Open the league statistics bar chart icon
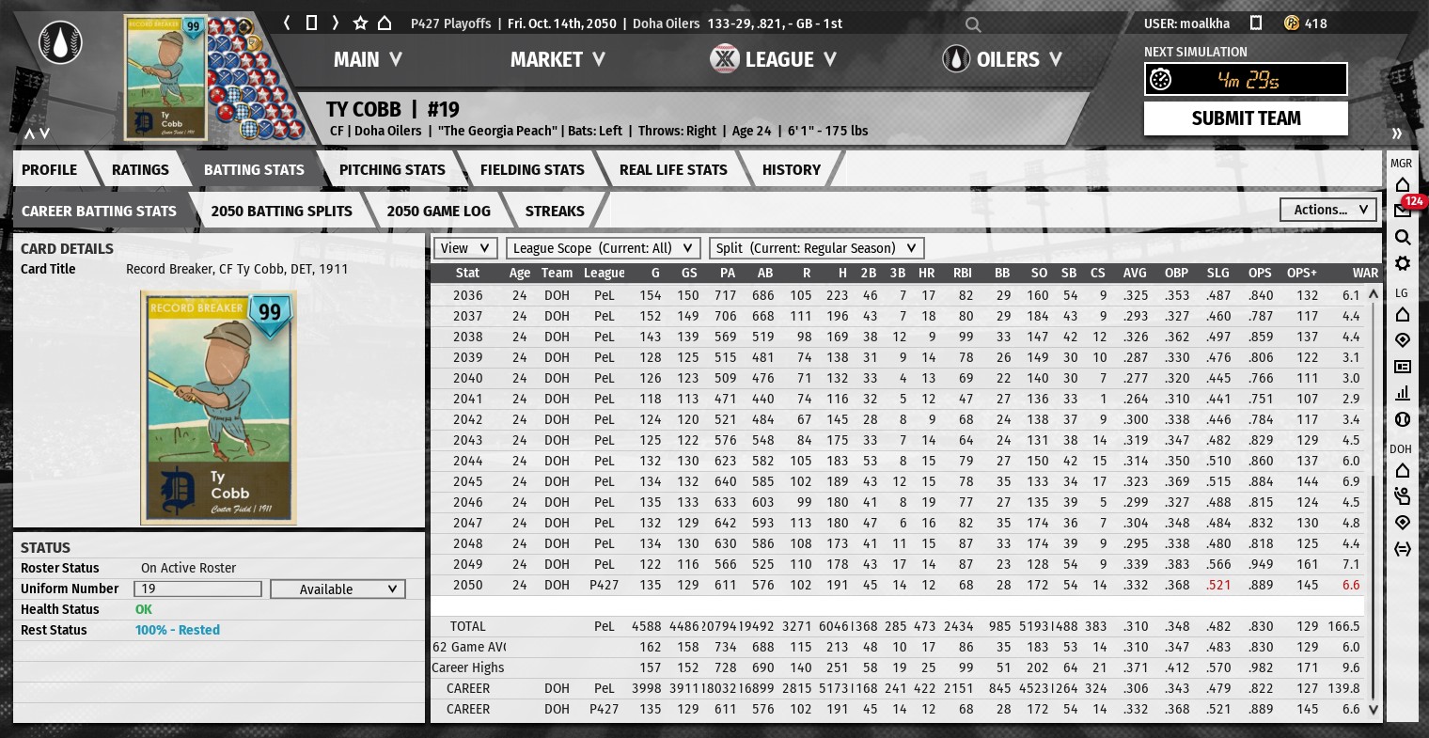Image resolution: width=1429 pixels, height=738 pixels. [1402, 393]
